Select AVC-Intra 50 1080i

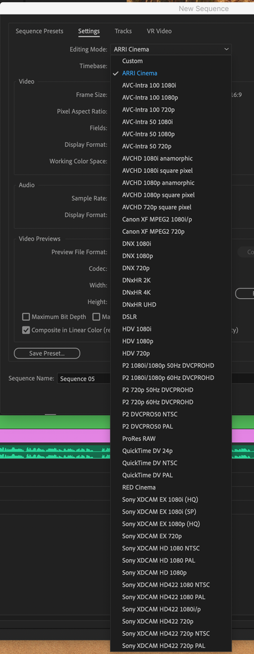(x=171, y=122)
